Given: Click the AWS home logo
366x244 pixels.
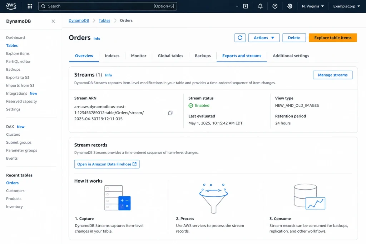Looking at the screenshot, I should coord(11,6).
